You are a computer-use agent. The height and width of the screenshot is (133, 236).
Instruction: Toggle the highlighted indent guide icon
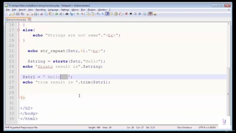pos(107,14)
